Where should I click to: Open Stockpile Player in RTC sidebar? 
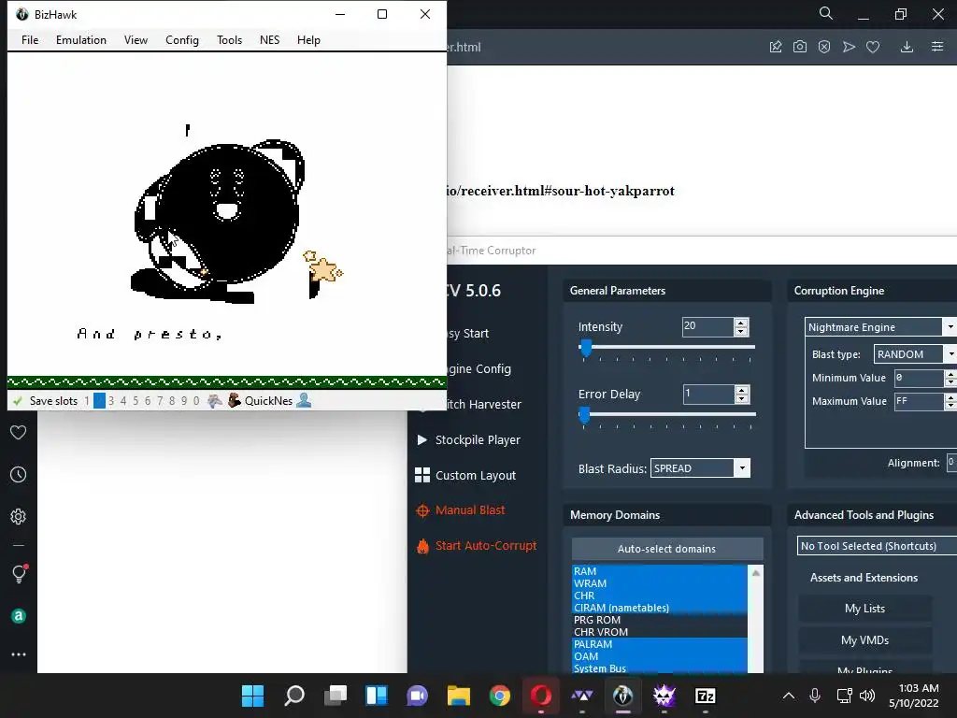[468, 439]
